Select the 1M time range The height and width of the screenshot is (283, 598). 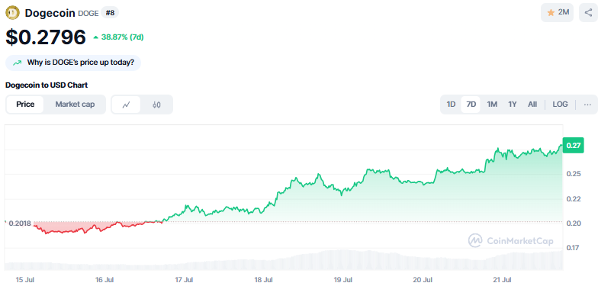click(x=492, y=105)
